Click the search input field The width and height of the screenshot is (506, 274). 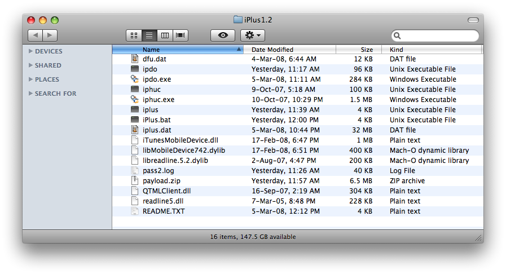[439, 36]
